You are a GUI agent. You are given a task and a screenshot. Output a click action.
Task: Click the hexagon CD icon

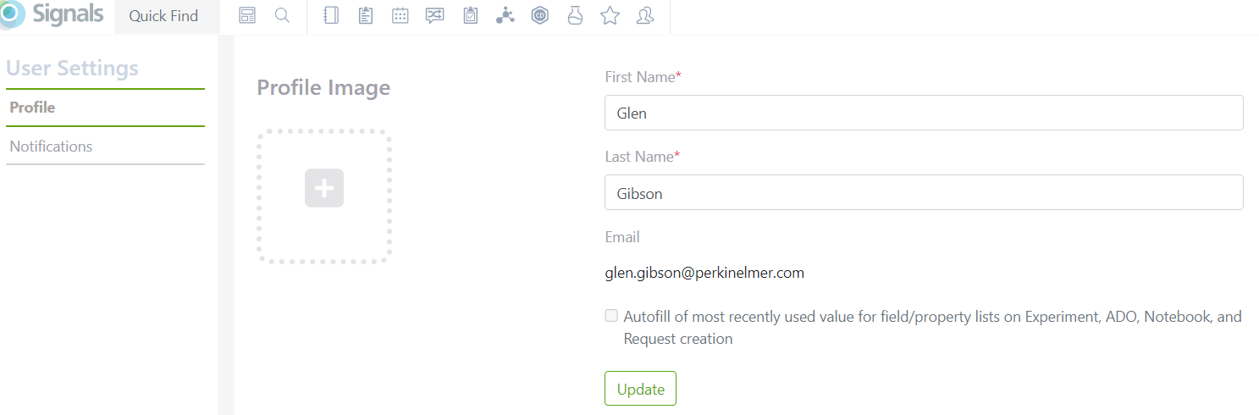[540, 16]
